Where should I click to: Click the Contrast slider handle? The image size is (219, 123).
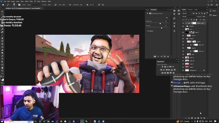[162, 28]
